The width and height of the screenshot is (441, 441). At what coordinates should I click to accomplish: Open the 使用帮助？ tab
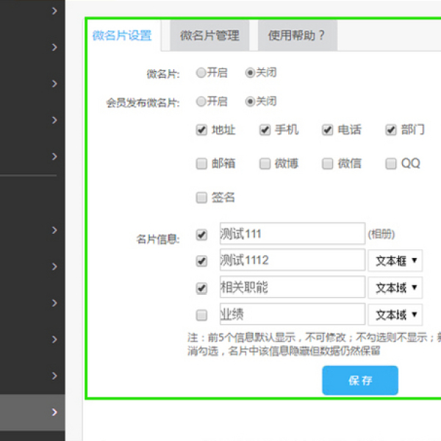[296, 35]
